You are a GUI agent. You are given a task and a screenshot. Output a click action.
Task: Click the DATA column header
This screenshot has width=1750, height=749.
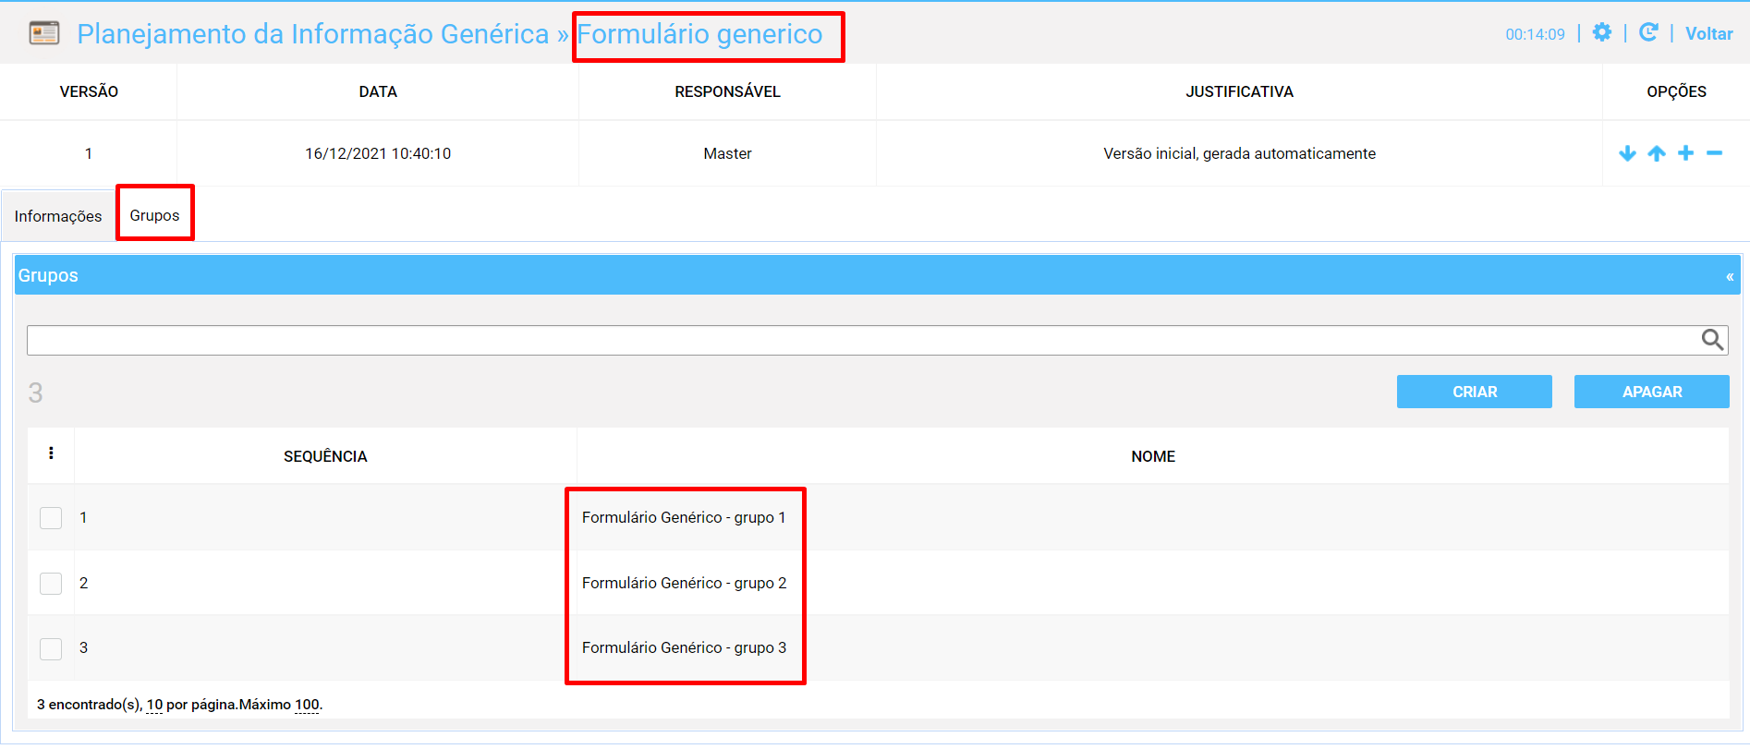click(378, 91)
